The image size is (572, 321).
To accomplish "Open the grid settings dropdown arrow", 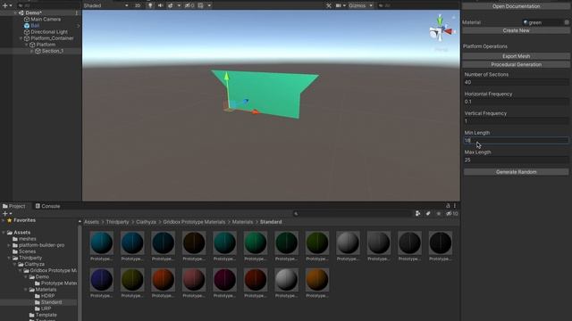I will pos(209,5).
